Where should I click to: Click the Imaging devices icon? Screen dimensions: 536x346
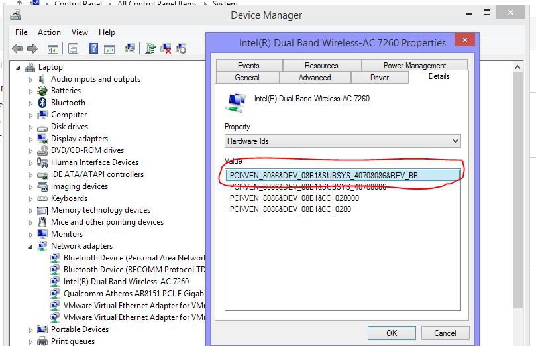click(x=42, y=186)
